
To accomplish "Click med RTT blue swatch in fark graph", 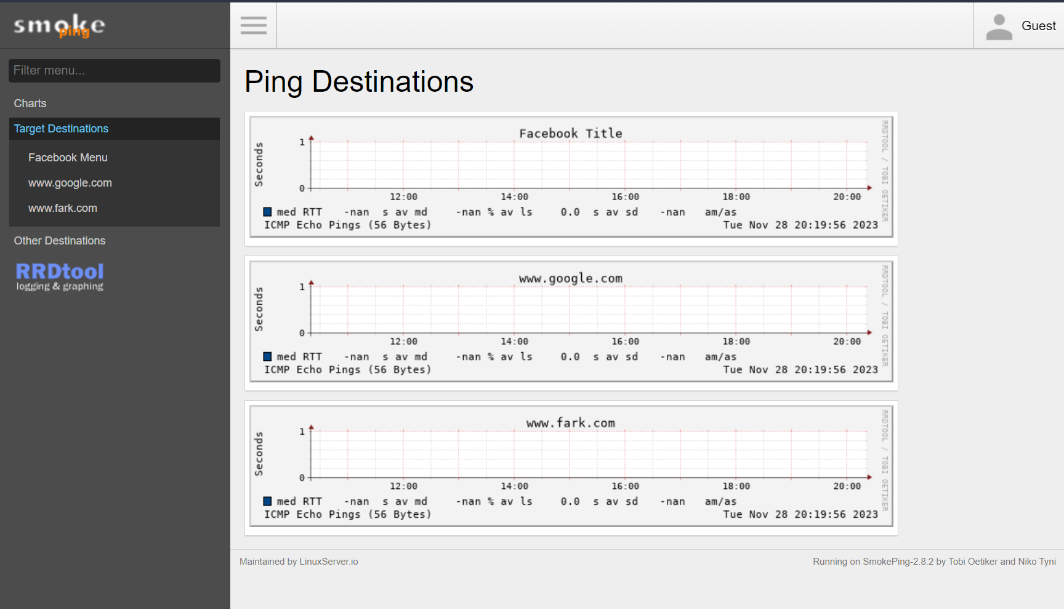I will coord(267,501).
